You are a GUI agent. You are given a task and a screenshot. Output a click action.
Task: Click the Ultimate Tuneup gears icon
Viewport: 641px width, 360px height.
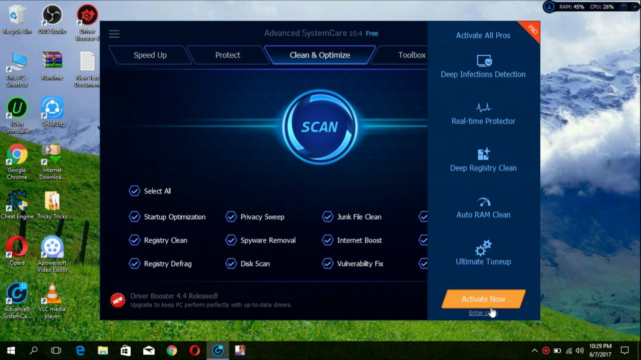click(x=483, y=248)
